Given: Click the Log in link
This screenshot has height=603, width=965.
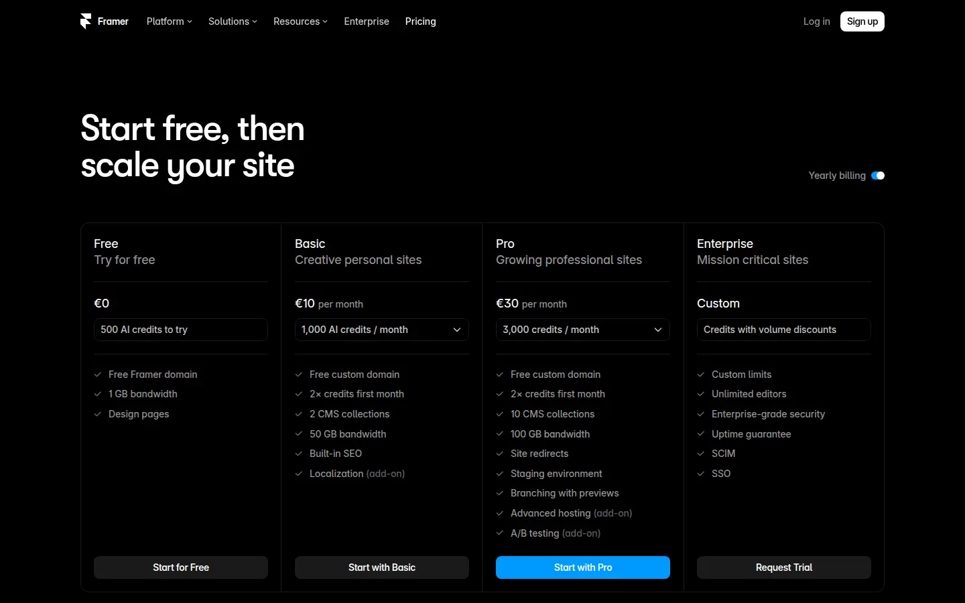Looking at the screenshot, I should [x=817, y=21].
